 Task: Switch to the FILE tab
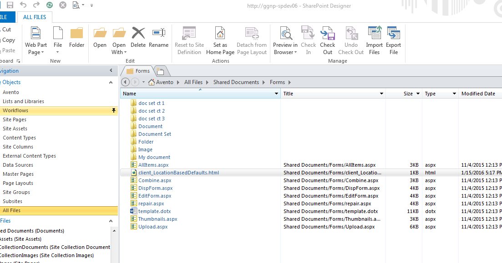(6, 16)
